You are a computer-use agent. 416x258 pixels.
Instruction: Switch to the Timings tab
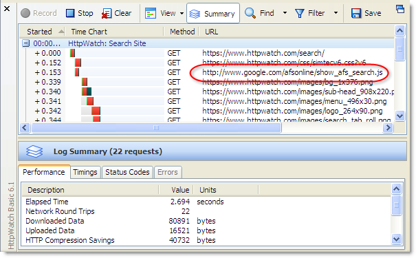pyautogui.click(x=85, y=172)
